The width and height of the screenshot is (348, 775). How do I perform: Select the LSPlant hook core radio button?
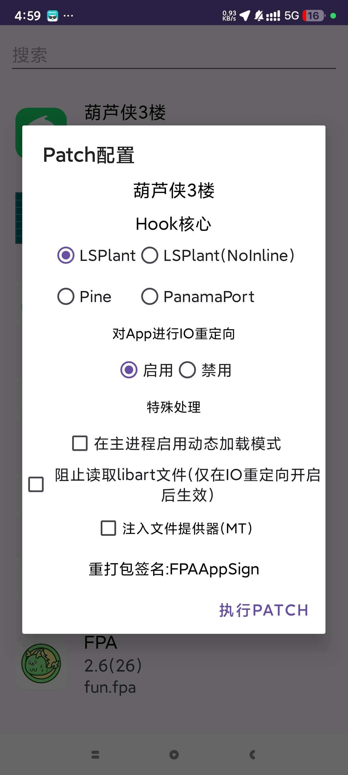(x=66, y=255)
